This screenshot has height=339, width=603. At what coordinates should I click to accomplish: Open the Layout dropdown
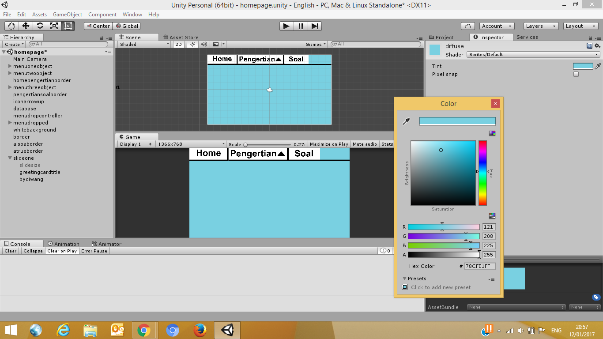580,26
